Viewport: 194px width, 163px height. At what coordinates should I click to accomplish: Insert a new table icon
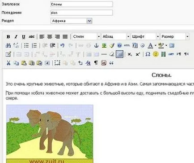pyautogui.click(x=8, y=54)
